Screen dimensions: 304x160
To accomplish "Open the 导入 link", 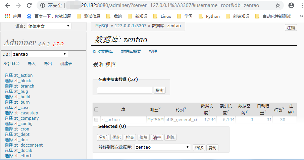I will tap(32, 63).
